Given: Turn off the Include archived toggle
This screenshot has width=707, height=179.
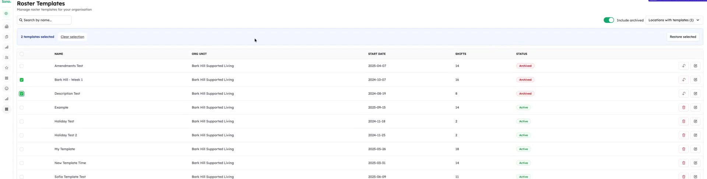Looking at the screenshot, I should pos(609,20).
